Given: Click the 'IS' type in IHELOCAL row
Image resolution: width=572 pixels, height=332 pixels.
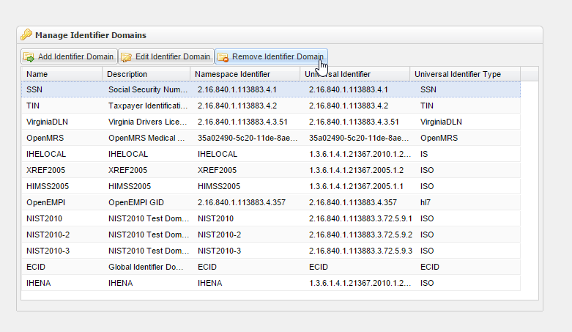Looking at the screenshot, I should tap(424, 154).
